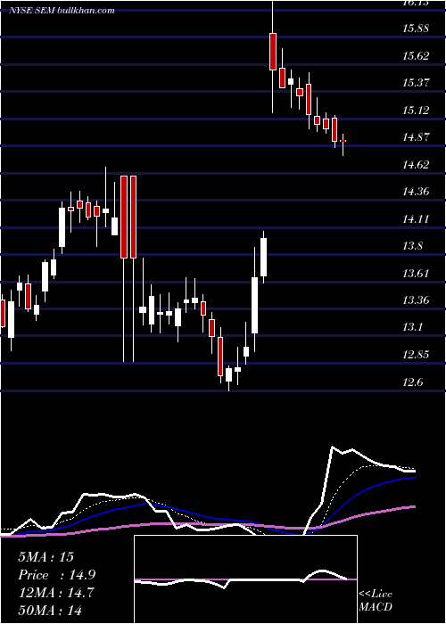
Task: Click the 14.87 price axis label
Action: (x=416, y=137)
